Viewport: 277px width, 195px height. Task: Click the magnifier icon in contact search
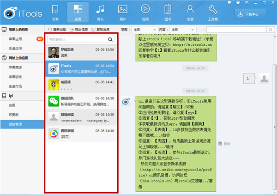(110, 40)
